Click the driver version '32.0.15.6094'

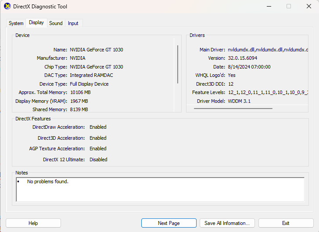(243, 58)
